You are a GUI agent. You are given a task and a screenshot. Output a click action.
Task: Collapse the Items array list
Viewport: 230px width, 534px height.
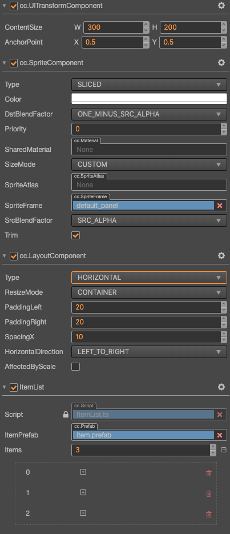point(224,450)
